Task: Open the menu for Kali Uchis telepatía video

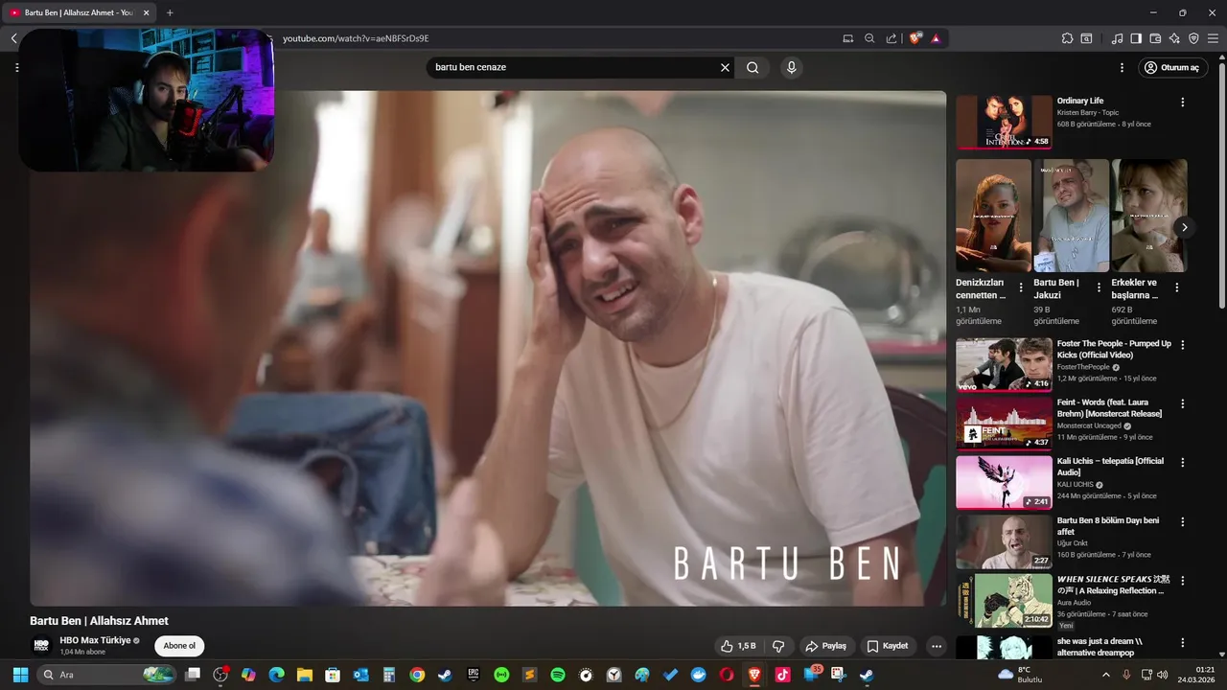Action: [1182, 462]
